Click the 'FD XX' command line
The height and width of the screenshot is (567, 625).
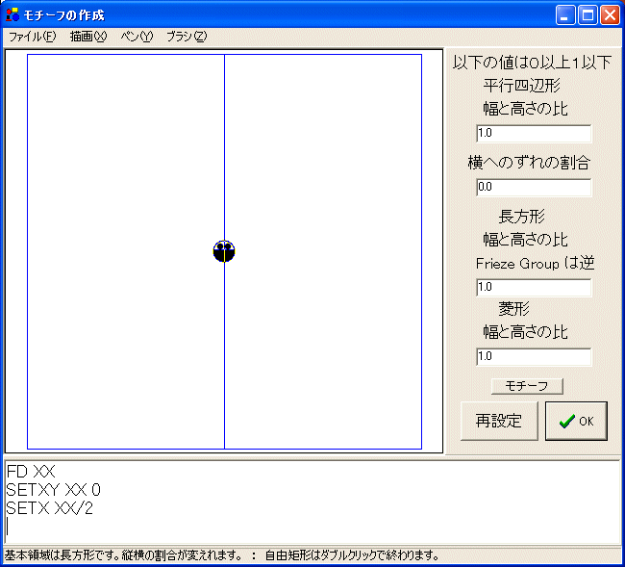pyautogui.click(x=31, y=472)
